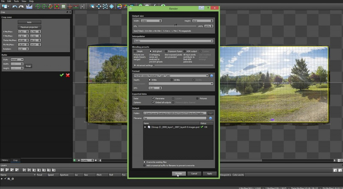Select the HDR output blending preset
Image resolution: width=343 pixels, height=189 pixels.
click(185, 51)
